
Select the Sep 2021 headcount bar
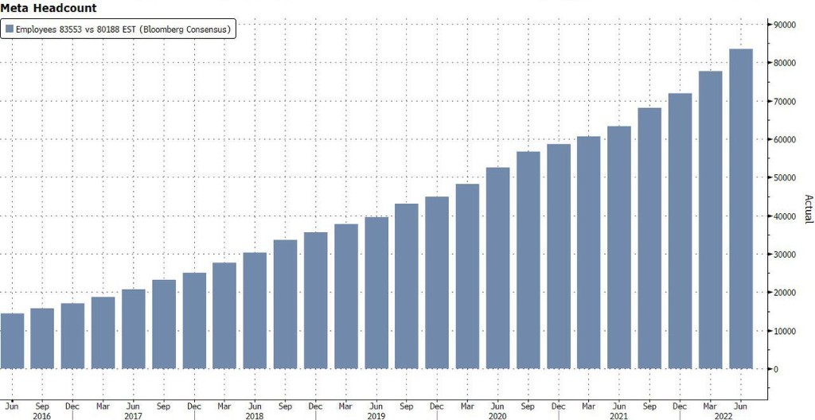click(650, 238)
